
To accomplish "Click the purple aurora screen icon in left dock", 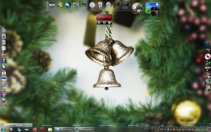I will tap(4, 95).
